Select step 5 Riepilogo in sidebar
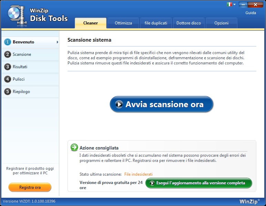The width and height of the screenshot is (266, 206). 30,92
